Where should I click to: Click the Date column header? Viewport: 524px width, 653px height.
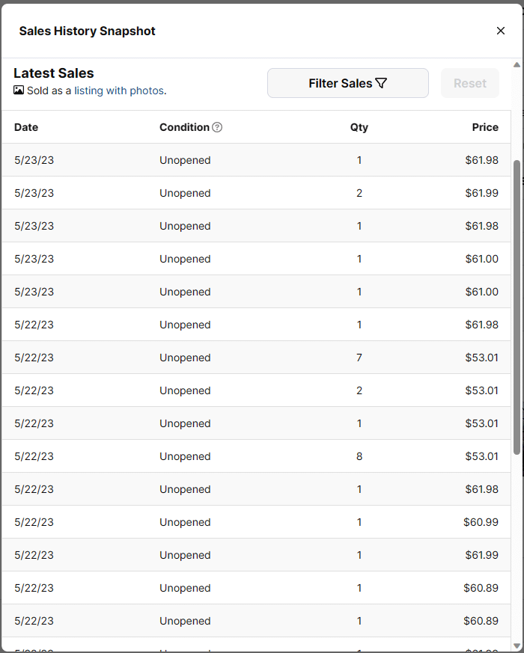(26, 127)
